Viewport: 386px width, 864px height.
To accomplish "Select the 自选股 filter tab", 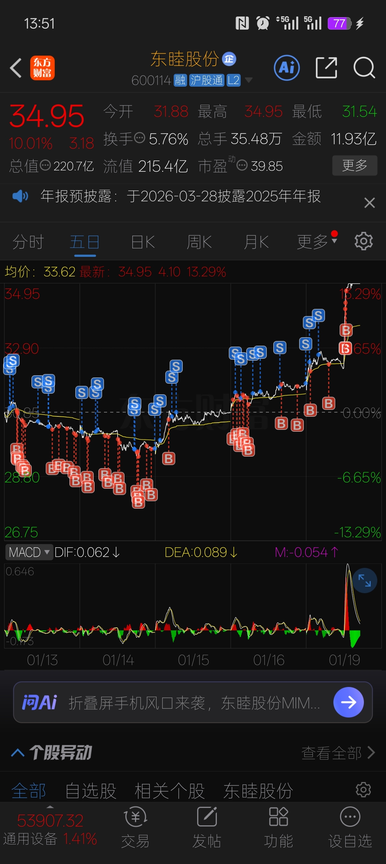I will coord(91,791).
